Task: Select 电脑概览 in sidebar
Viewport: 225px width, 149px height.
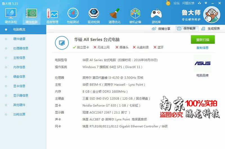Action: click(x=23, y=30)
